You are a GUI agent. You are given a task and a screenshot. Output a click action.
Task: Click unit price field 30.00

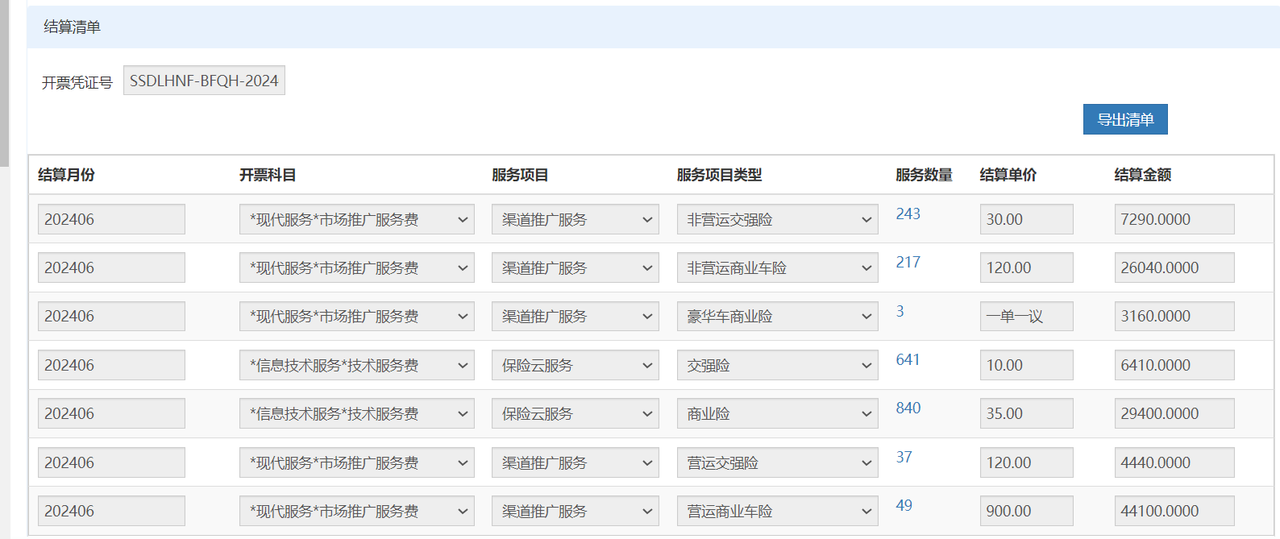point(1026,219)
